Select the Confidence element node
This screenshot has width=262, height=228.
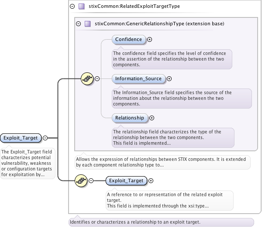point(129,39)
